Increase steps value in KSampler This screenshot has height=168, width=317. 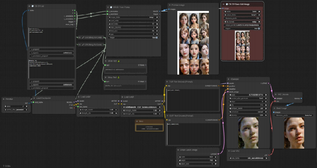[x=266, y=102]
